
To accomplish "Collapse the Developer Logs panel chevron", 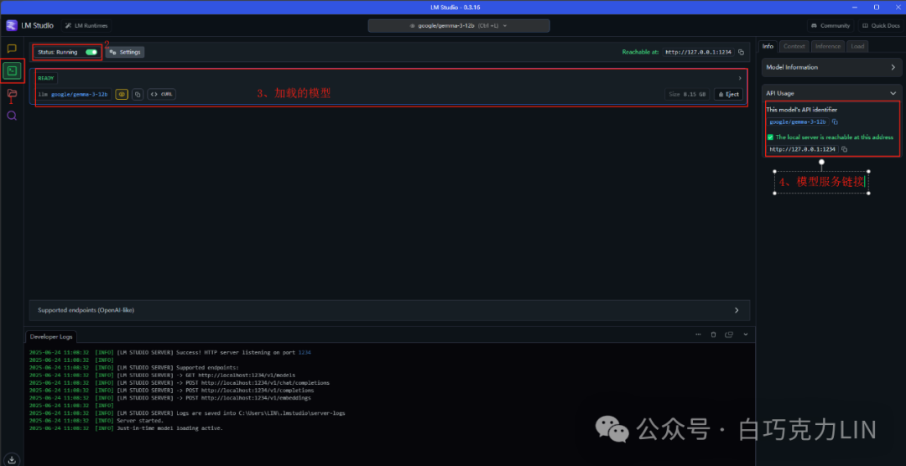I will click(x=746, y=334).
